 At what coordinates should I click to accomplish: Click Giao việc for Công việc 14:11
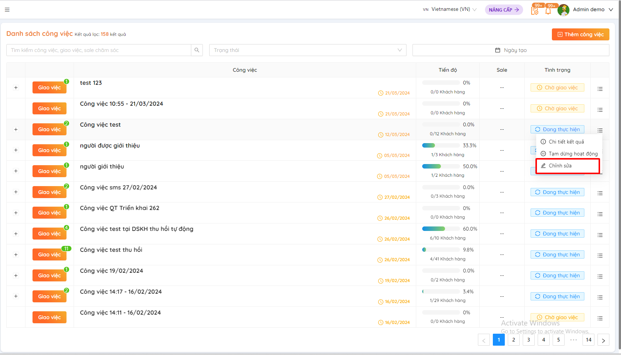tap(49, 317)
